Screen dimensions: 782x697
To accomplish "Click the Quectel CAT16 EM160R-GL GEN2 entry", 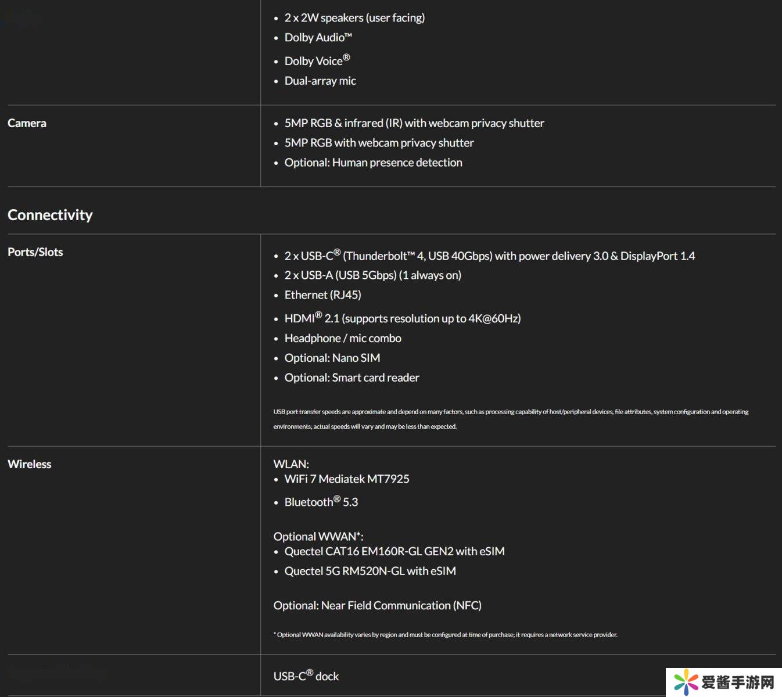I will pos(394,551).
